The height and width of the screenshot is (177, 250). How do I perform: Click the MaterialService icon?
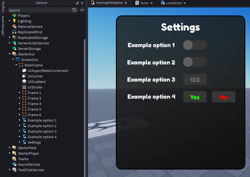[x=14, y=26]
